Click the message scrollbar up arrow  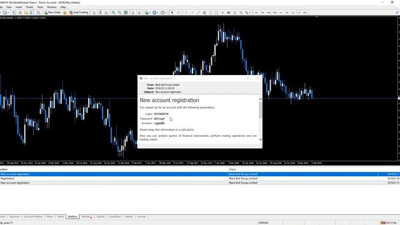(260, 99)
